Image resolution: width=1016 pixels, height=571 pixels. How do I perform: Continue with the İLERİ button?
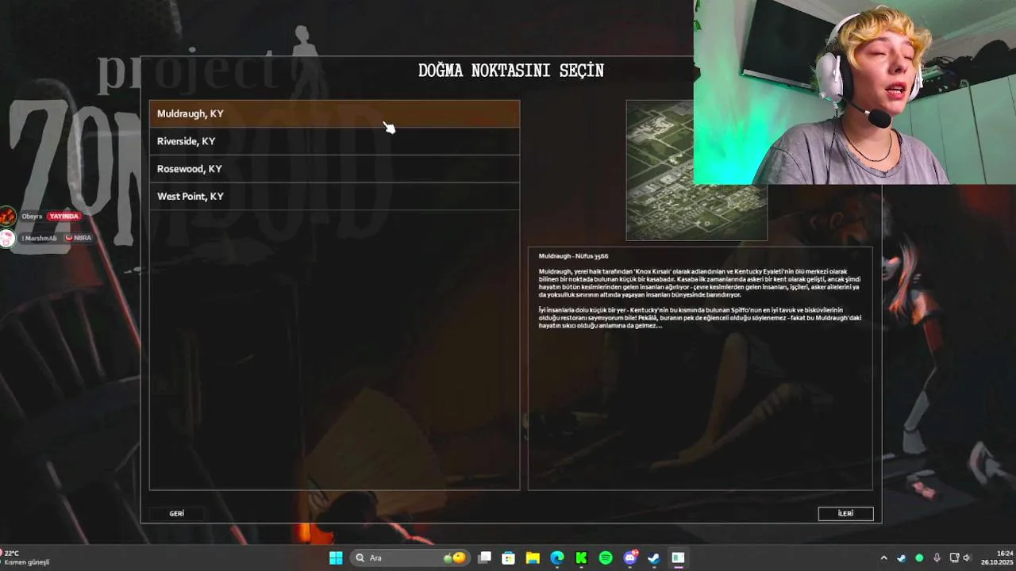(x=845, y=514)
